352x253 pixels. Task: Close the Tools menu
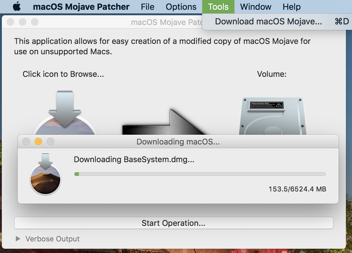coord(218,7)
